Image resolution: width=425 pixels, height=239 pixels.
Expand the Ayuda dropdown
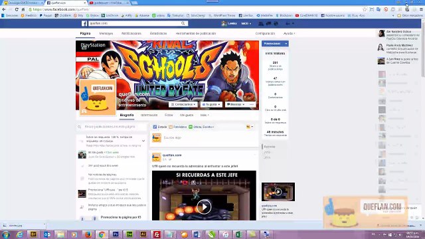coord(290,33)
